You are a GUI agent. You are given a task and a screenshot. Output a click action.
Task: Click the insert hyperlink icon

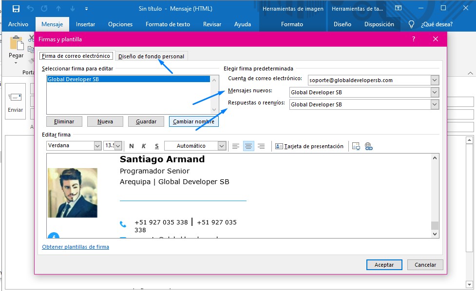point(368,146)
